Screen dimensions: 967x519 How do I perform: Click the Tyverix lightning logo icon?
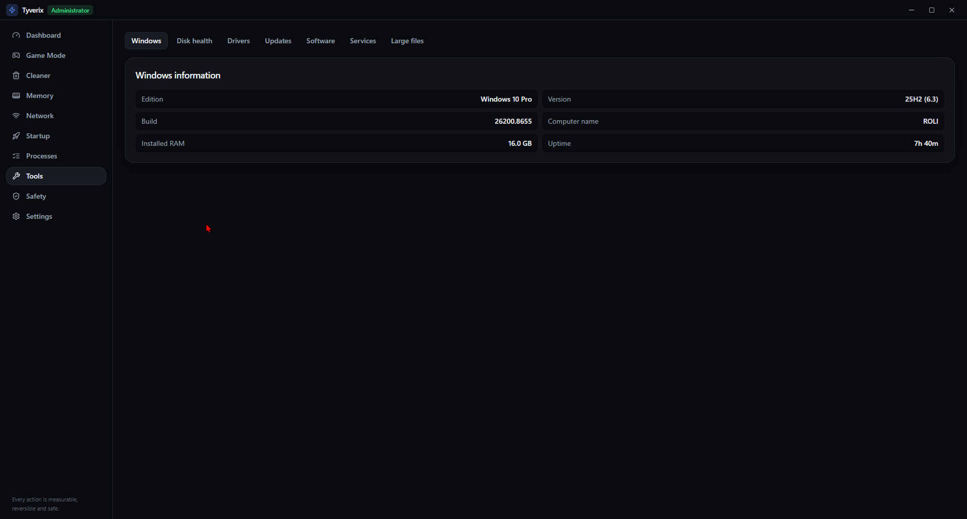13,10
